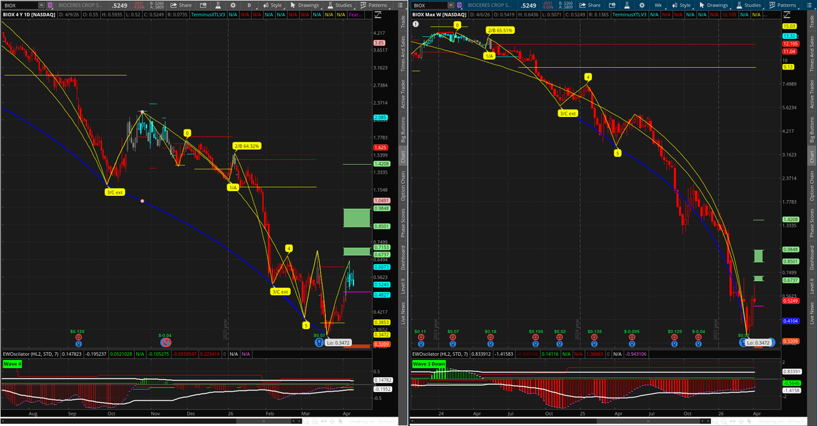This screenshot has width=817, height=426.
Task: Select the Chart tab beside the daily chart
Action: (402, 156)
